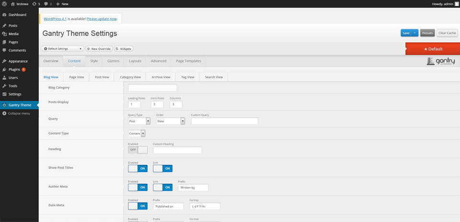This screenshot has height=222, width=460.
Task: Click the Comments icon in sidebar
Action: pos(4,50)
